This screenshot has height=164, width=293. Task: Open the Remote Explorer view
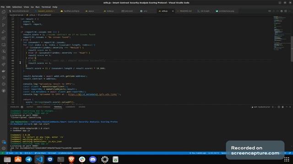4,45
